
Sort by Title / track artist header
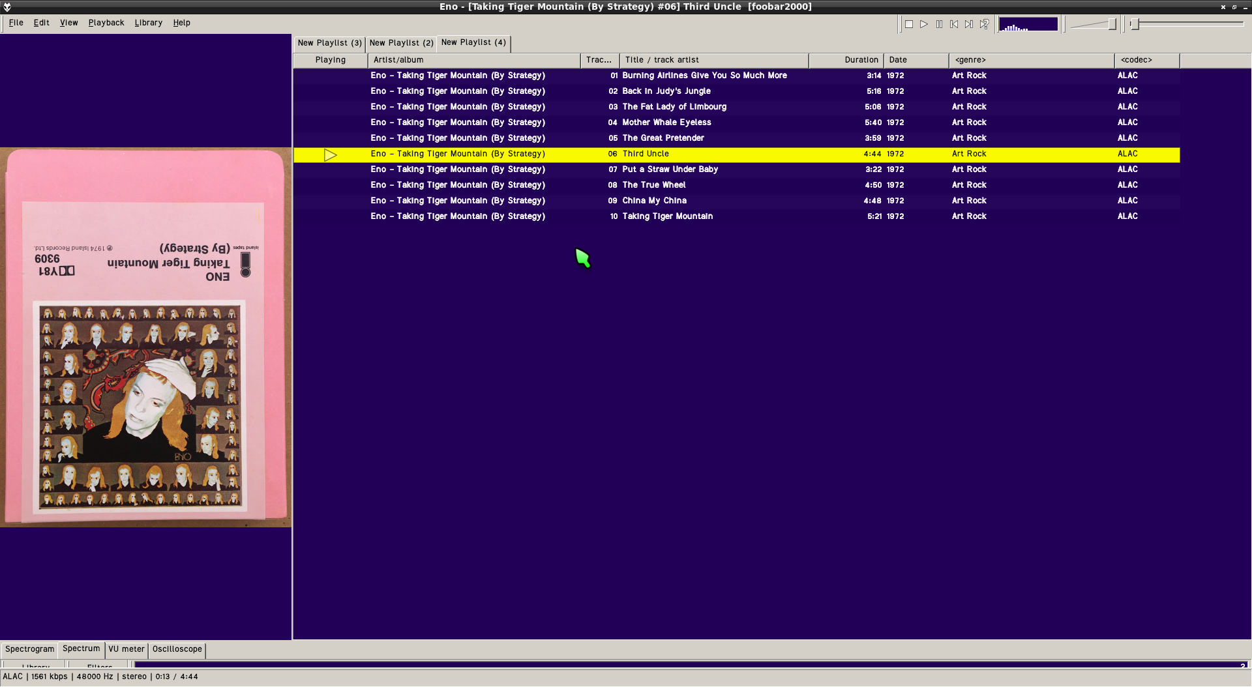coord(714,60)
